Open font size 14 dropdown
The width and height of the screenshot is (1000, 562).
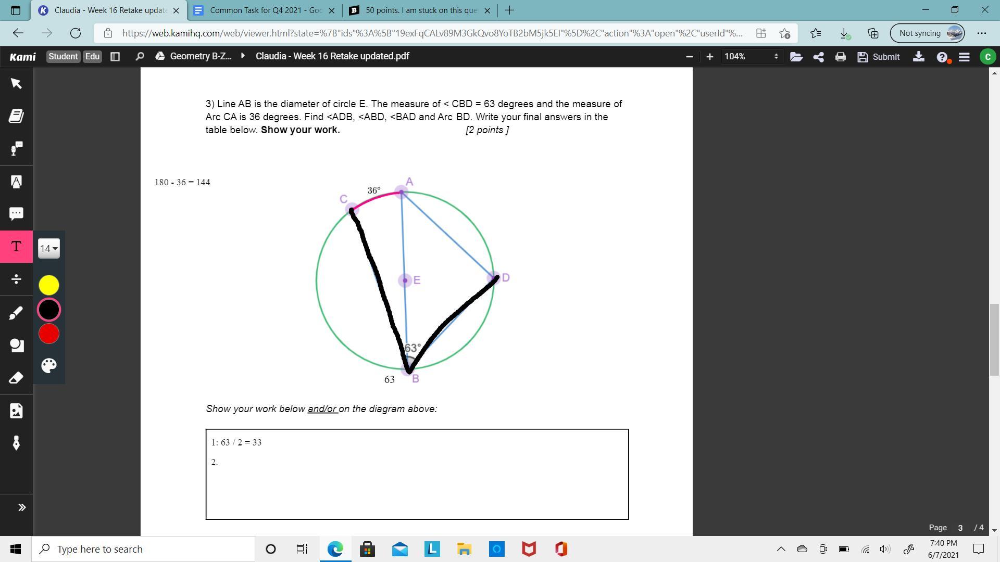tap(49, 249)
